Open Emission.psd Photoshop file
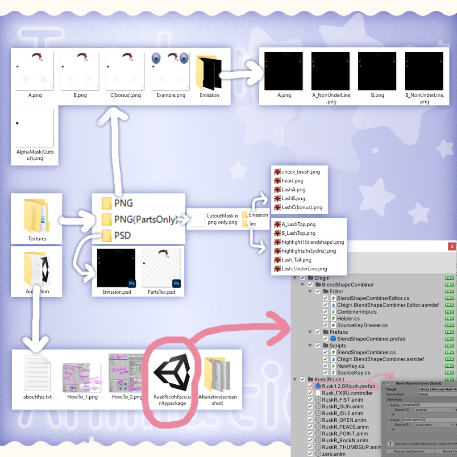 point(116,268)
